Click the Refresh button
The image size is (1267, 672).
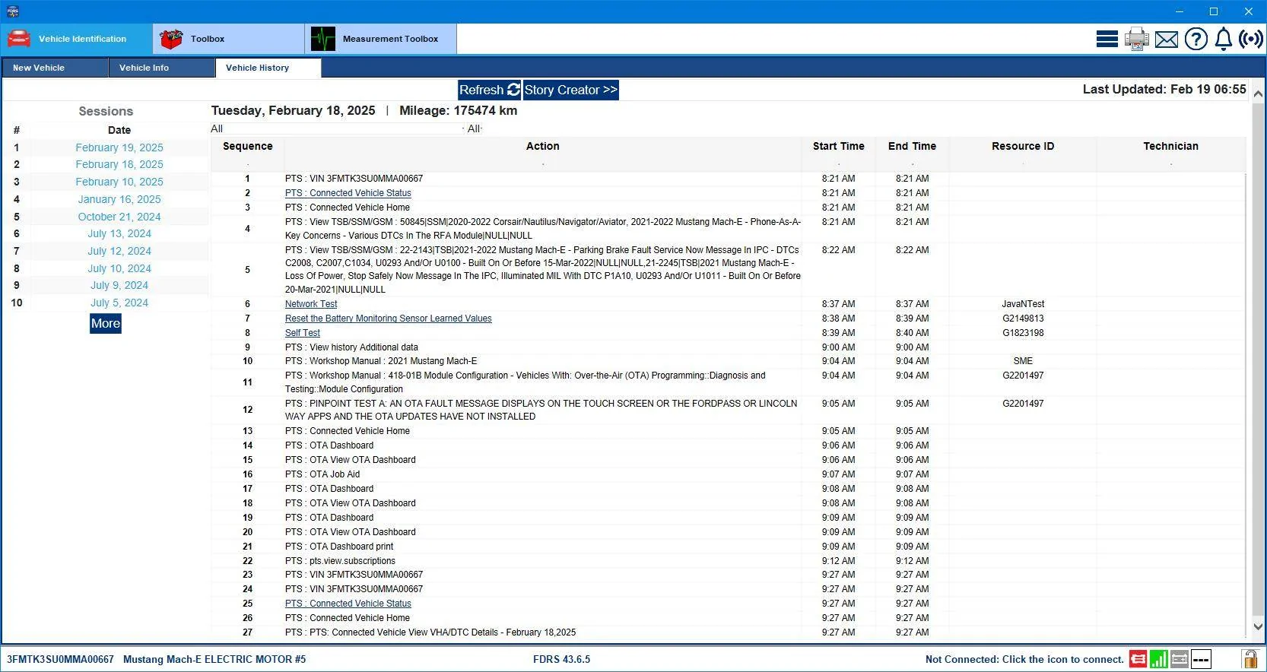tap(490, 90)
